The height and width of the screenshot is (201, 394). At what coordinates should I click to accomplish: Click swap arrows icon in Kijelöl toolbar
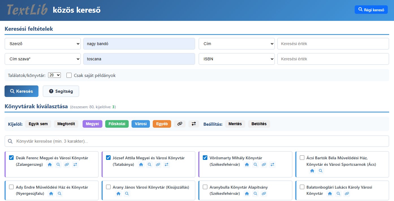[194, 124]
